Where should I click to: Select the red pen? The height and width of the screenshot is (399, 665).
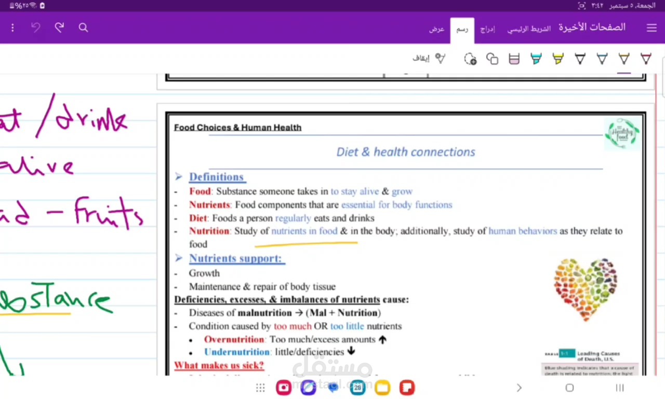[646, 59]
